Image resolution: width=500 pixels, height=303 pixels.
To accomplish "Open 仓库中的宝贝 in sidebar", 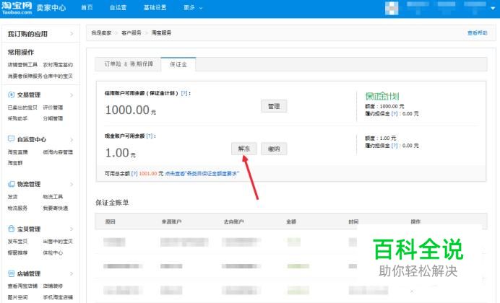I will [58, 76].
